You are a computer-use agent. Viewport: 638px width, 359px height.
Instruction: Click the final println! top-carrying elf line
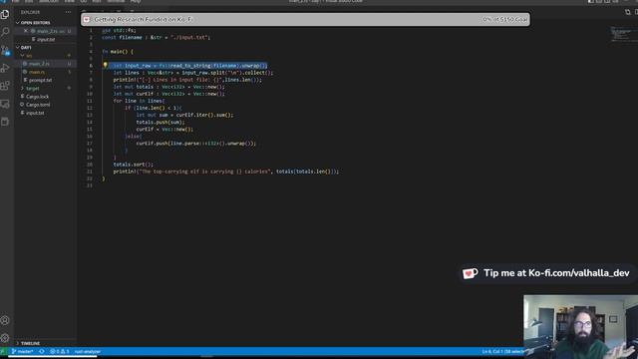[226, 172]
